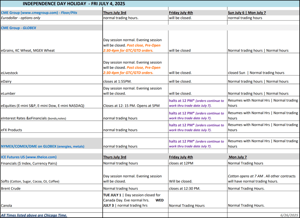Click eInterest Rates 'halts at 12 PM*' cell
Image resolution: width=300 pixels, height=218 pixels.
coord(197,116)
